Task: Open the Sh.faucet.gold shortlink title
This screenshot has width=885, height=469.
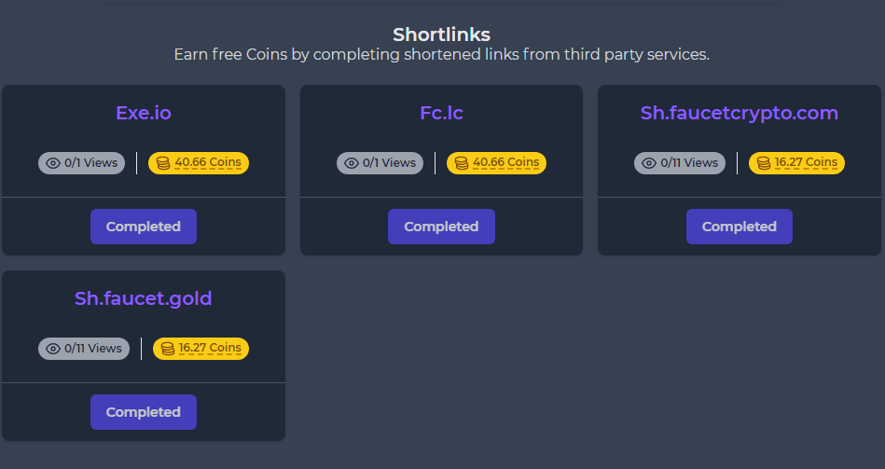Action: 144,298
